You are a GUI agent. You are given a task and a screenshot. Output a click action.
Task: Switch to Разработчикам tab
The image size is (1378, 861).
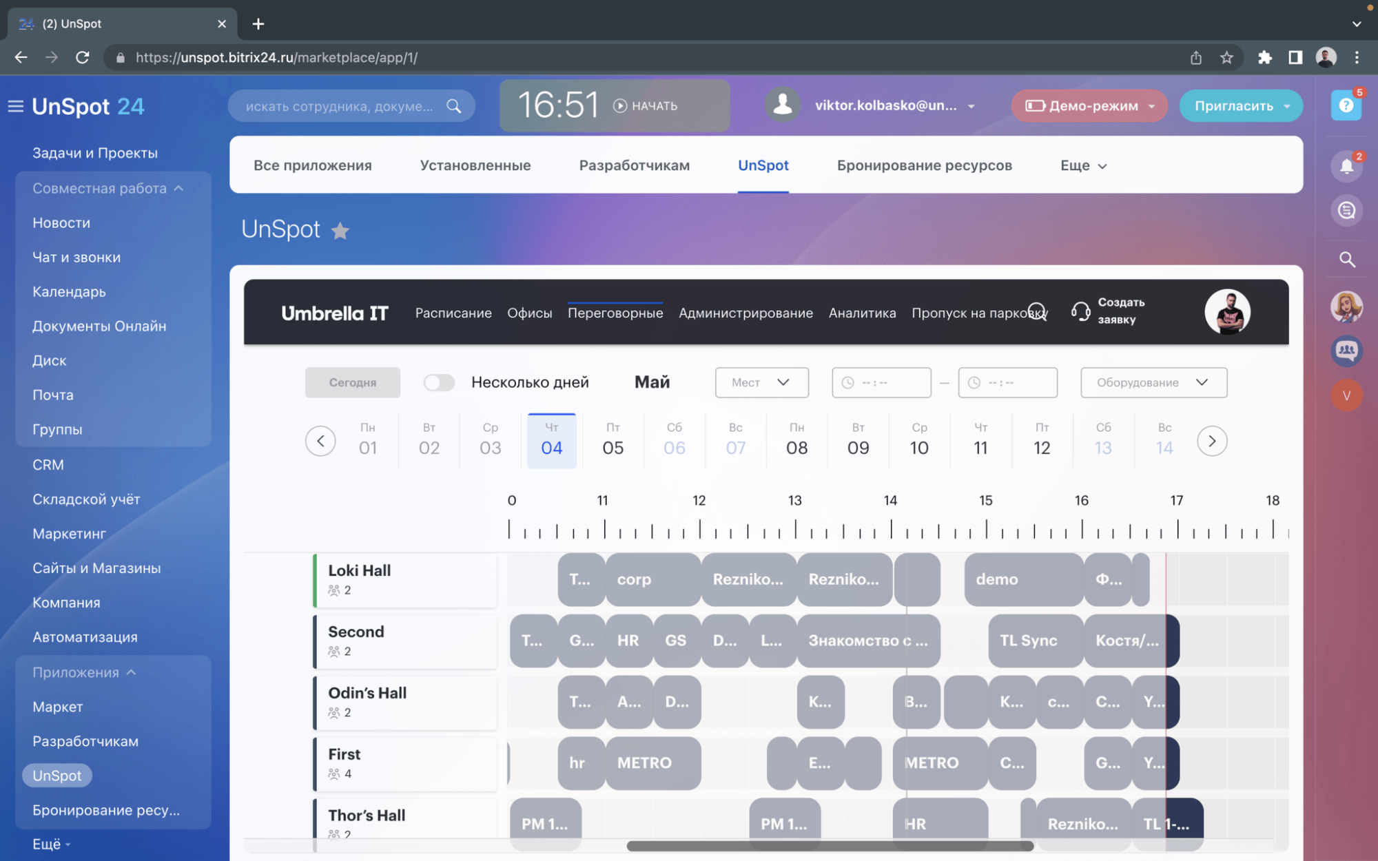point(634,165)
